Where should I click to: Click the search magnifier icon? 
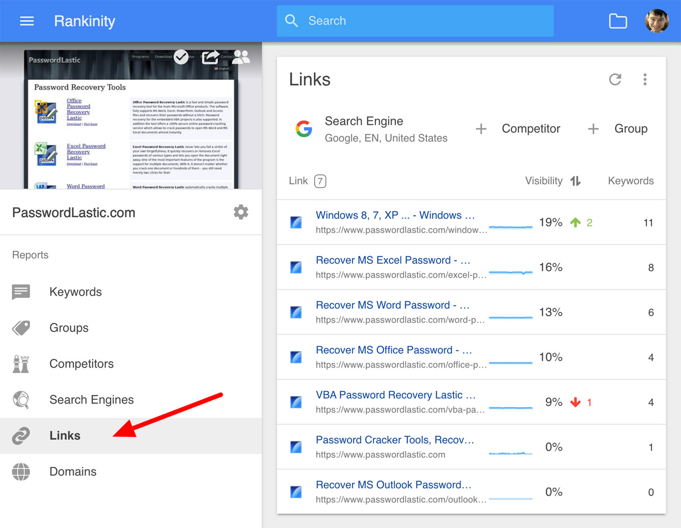point(292,21)
